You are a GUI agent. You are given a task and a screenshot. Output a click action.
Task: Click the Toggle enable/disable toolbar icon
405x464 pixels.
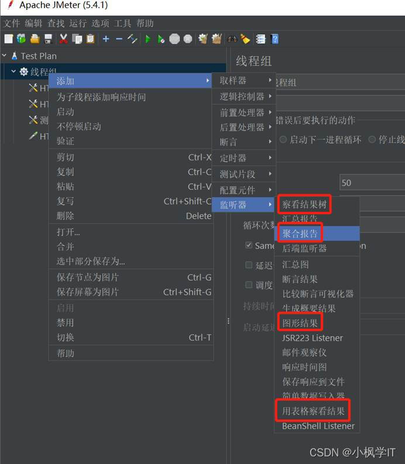pyautogui.click(x=132, y=39)
